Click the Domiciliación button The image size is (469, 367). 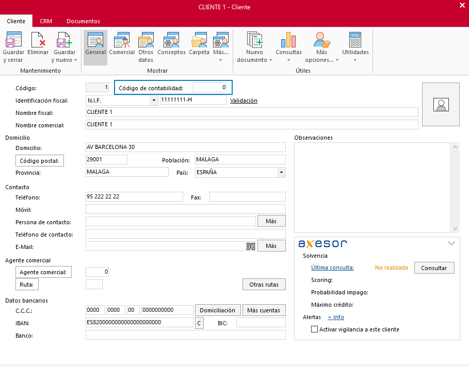click(x=217, y=310)
